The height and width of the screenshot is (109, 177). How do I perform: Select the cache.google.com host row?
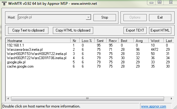(x=90, y=66)
